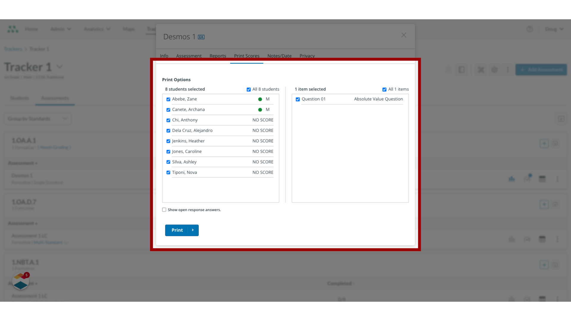Toggle All 1 items checkbox
Viewport: 571px width, 321px height.
(384, 89)
